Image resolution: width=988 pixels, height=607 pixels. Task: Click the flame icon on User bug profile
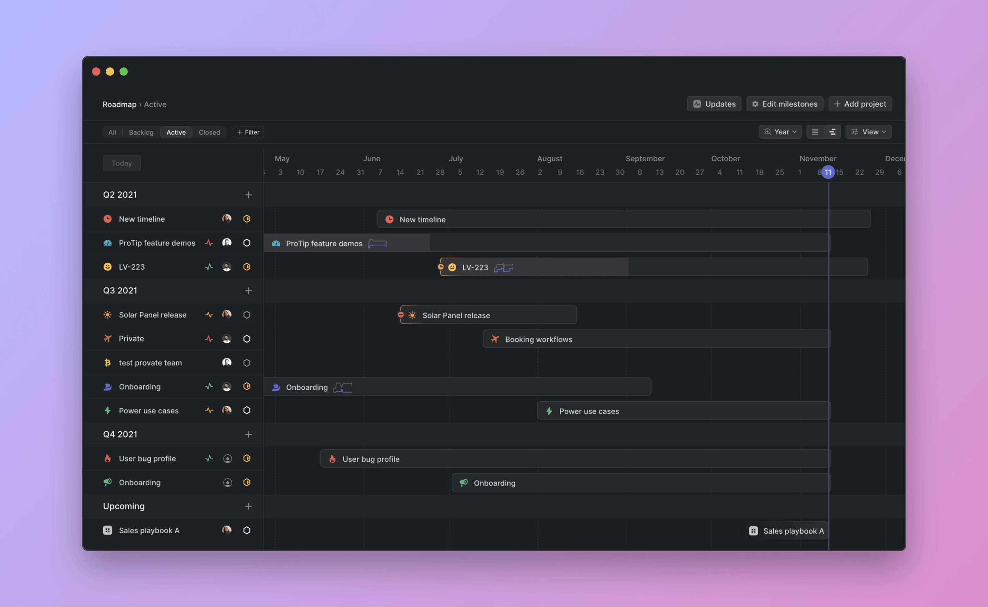(x=108, y=458)
